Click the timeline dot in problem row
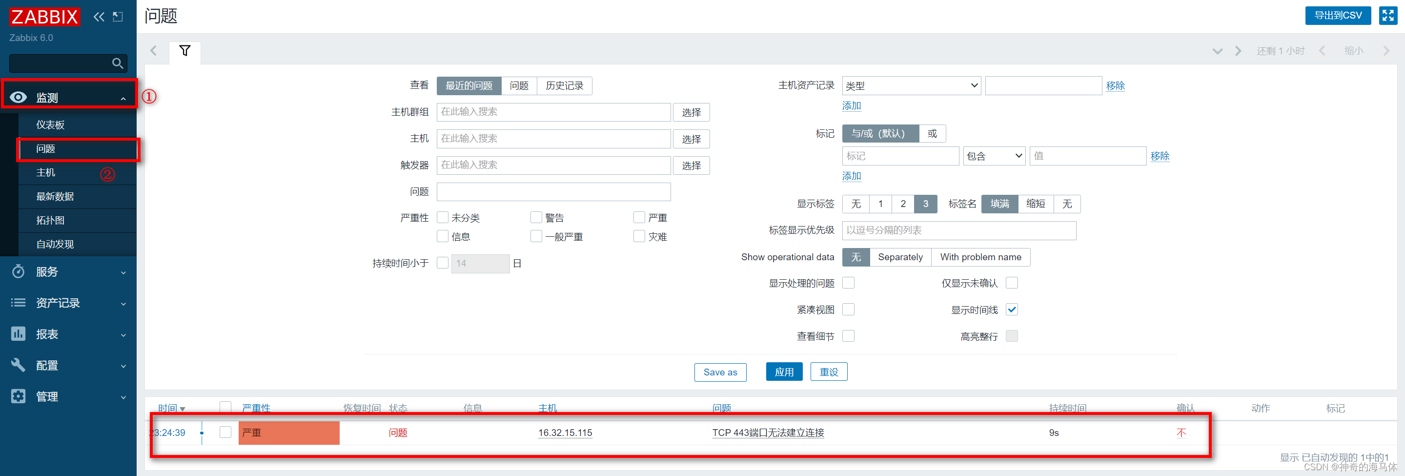The image size is (1405, 476). point(202,433)
